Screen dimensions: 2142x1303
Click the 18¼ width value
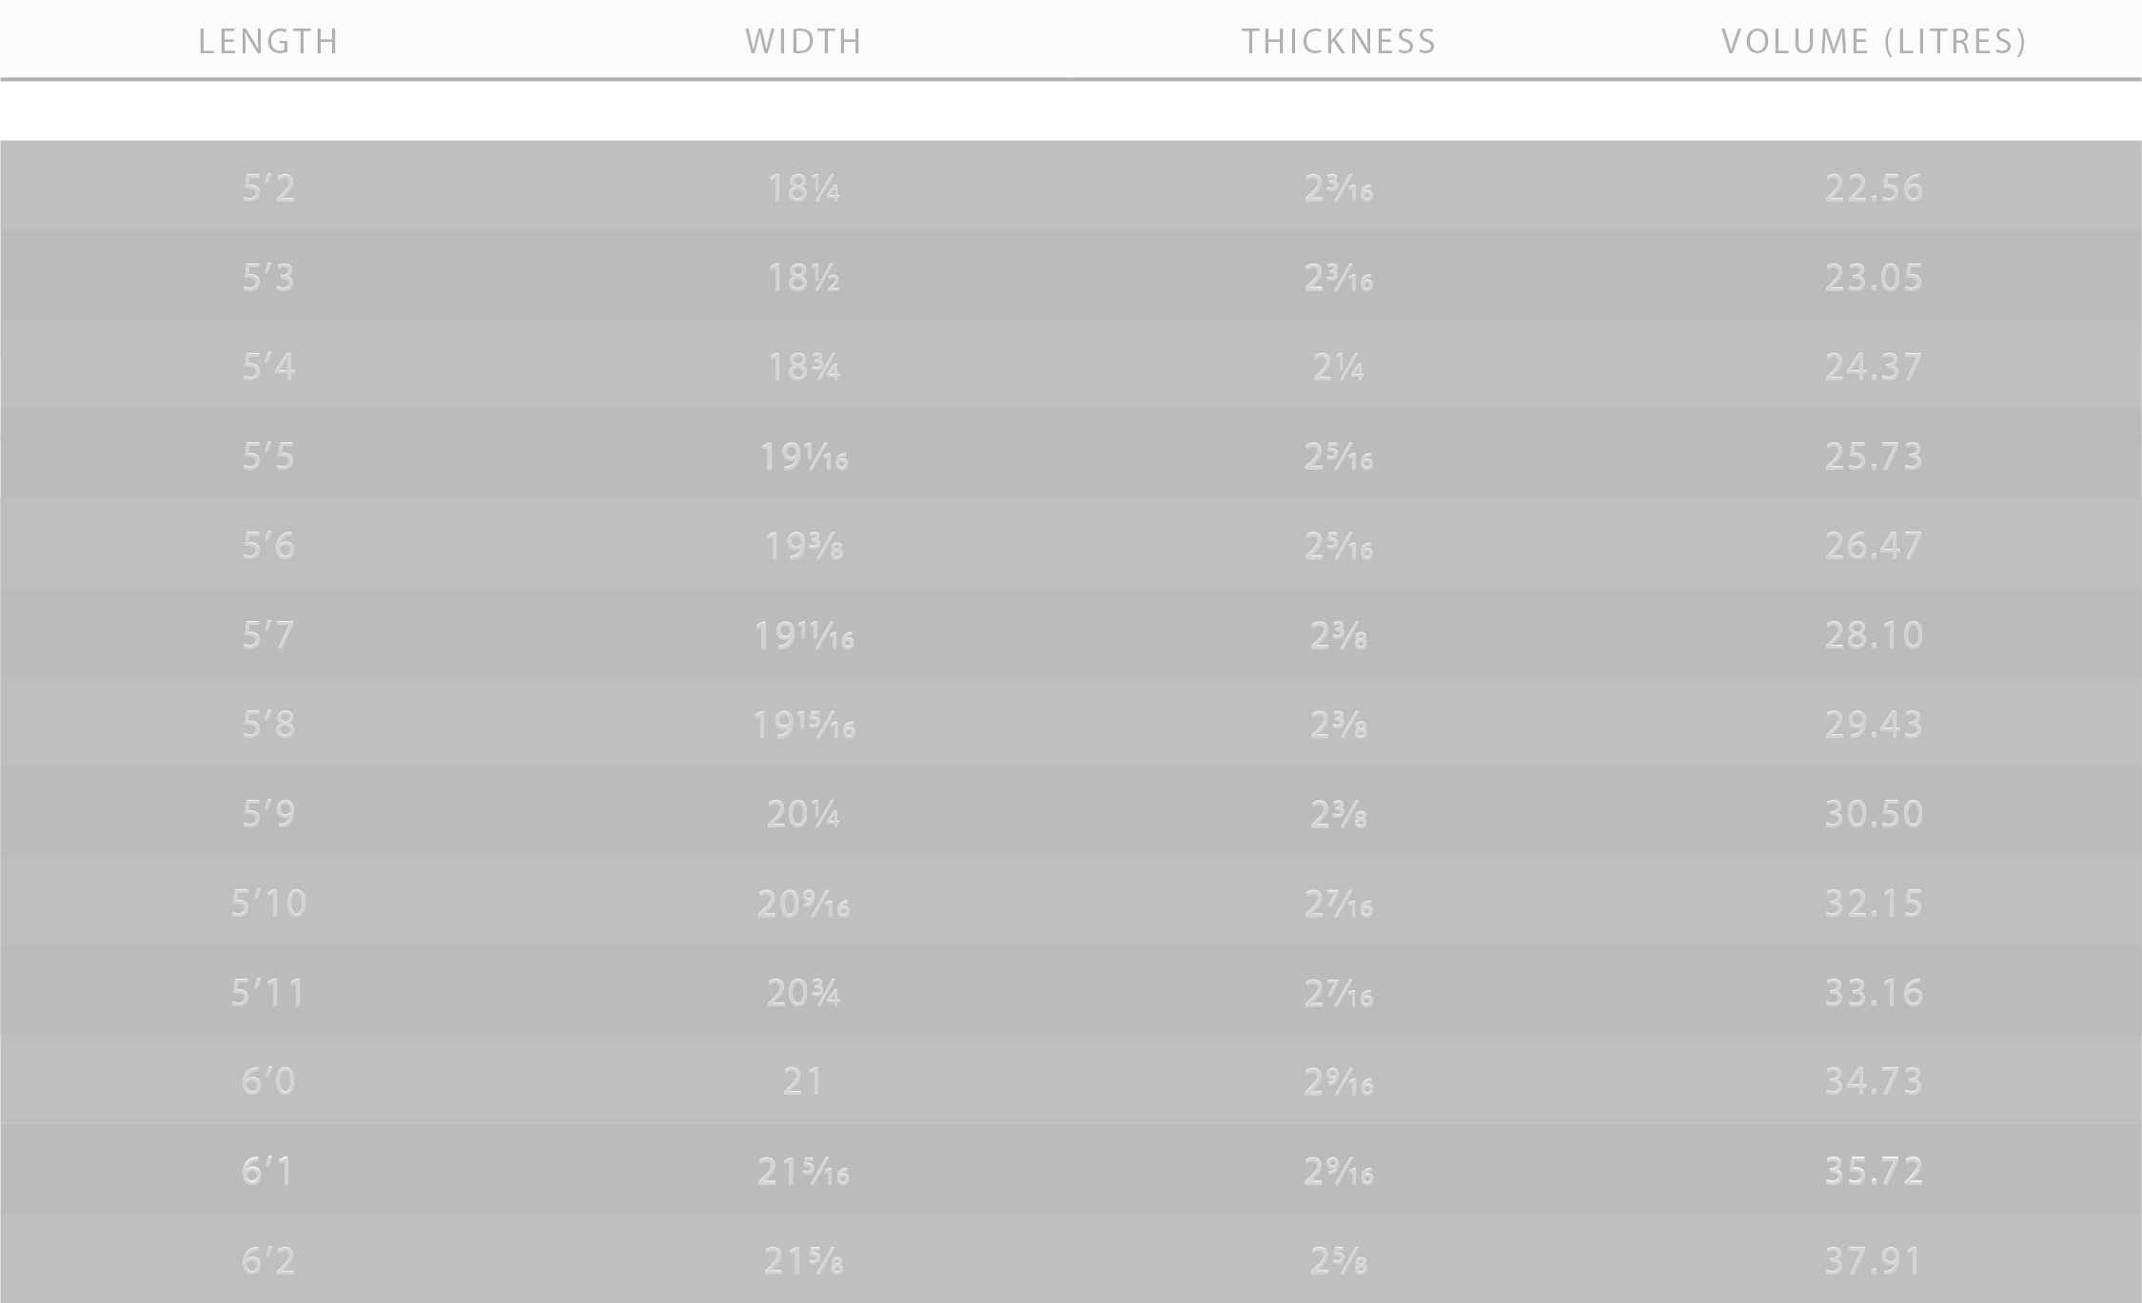click(x=804, y=188)
